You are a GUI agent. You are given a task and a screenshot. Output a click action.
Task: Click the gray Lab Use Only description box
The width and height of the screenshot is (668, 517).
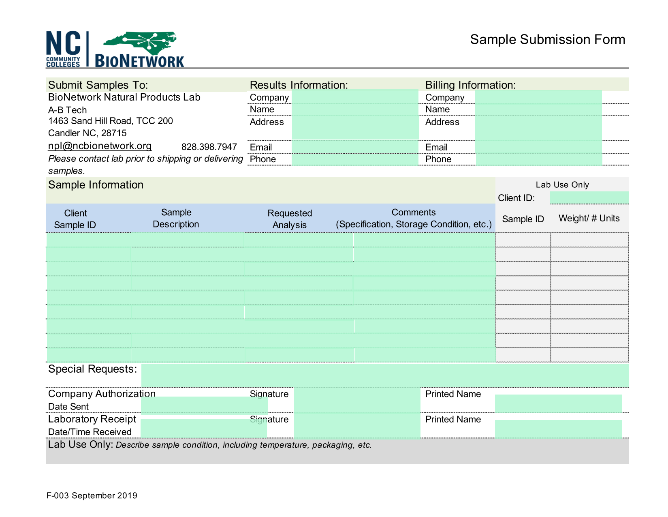tap(337, 451)
